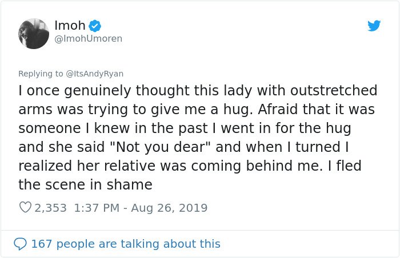Click the number 167 in the footer
Image resolution: width=400 pixels, height=258 pixels.
[42, 244]
